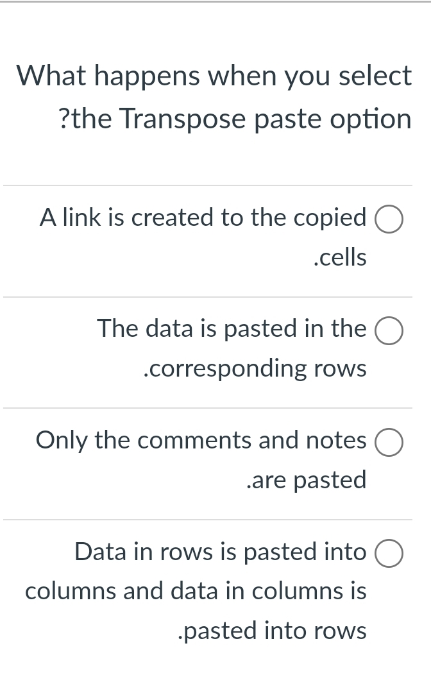Click the answer text 'A link is created to the copied cells'
The height and width of the screenshot is (691, 431).
click(203, 237)
